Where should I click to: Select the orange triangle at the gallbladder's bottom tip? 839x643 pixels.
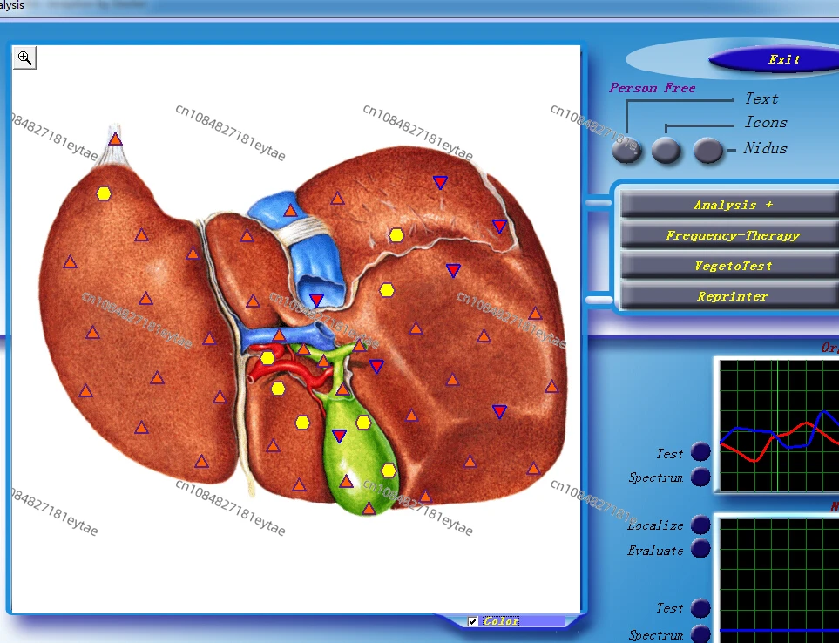coord(369,508)
